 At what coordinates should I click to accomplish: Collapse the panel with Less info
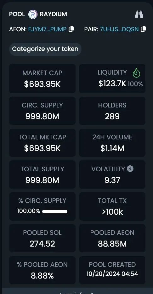(x=76, y=292)
